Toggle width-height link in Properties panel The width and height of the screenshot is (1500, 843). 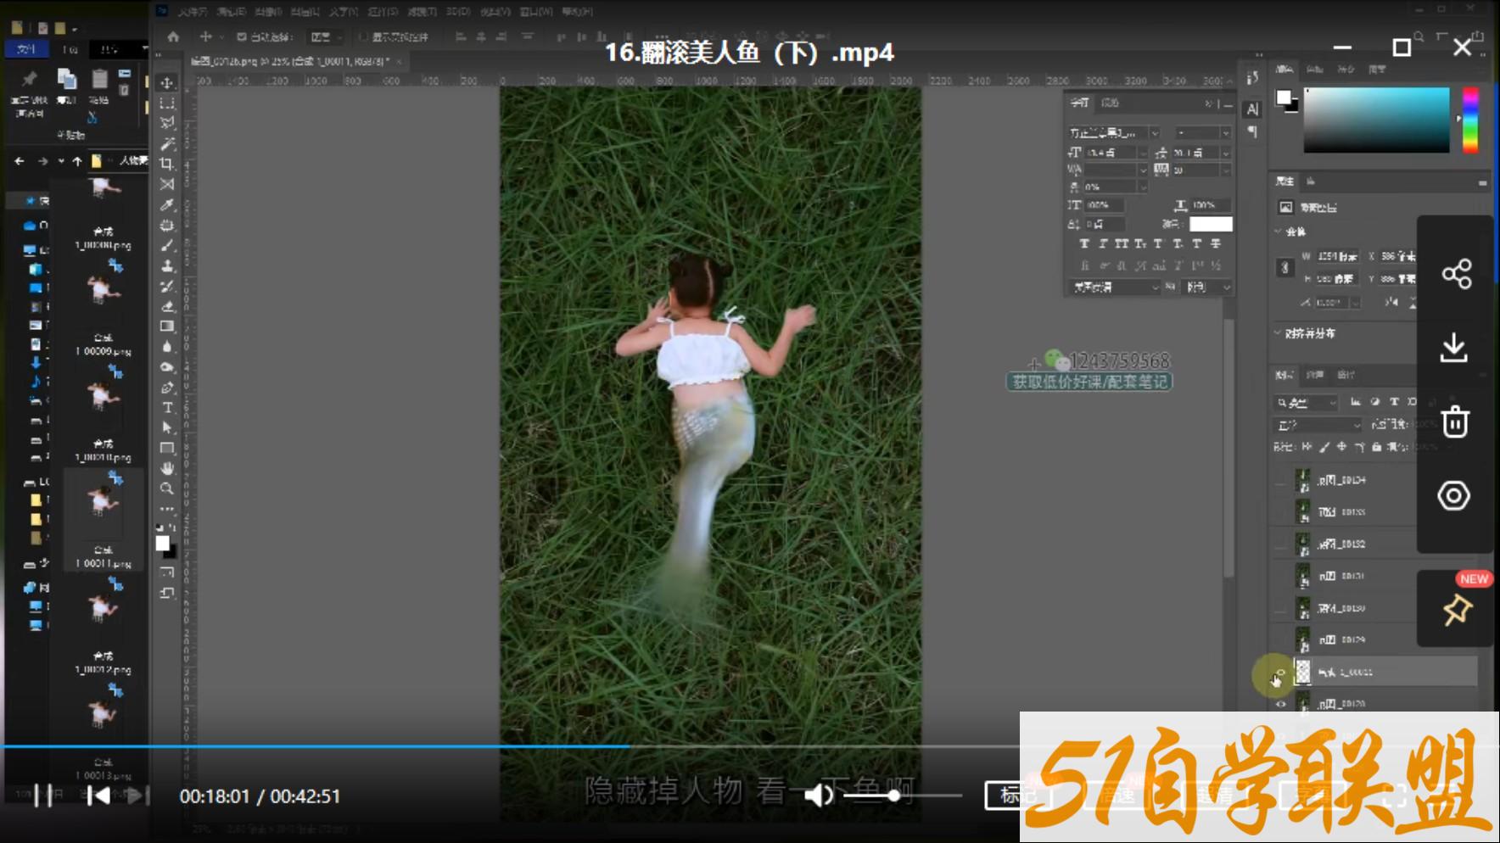click(1285, 268)
